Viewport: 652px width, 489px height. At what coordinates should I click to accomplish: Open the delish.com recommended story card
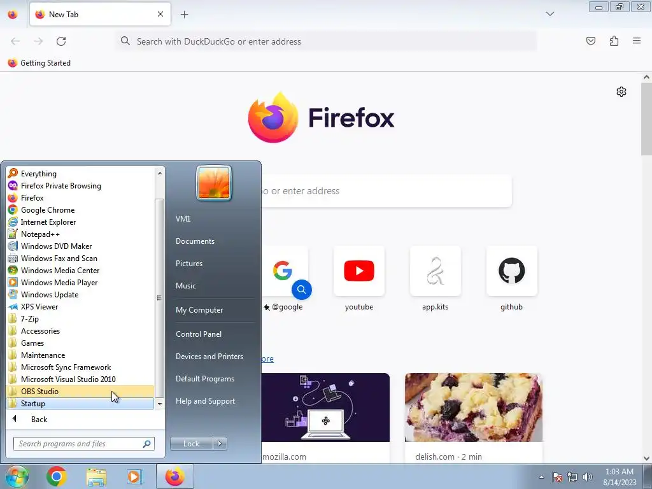474,418
